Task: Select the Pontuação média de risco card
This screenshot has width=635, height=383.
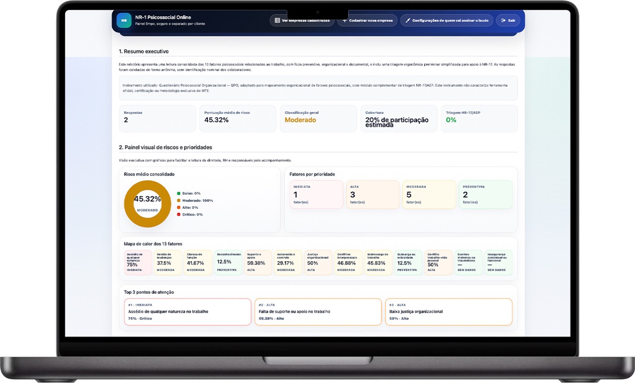Action: coord(238,118)
